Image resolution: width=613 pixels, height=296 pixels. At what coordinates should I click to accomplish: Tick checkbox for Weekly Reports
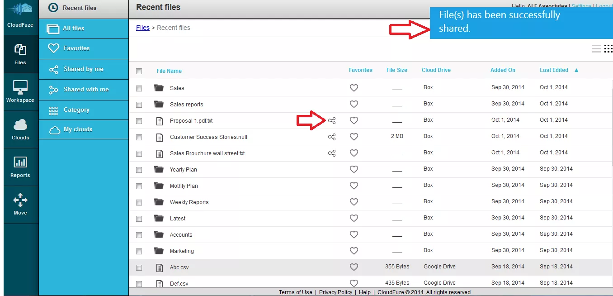139,202
